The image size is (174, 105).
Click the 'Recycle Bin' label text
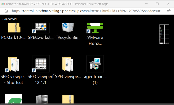68,37
